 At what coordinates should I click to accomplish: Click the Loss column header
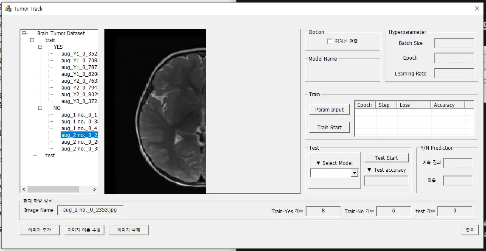[x=414, y=105]
